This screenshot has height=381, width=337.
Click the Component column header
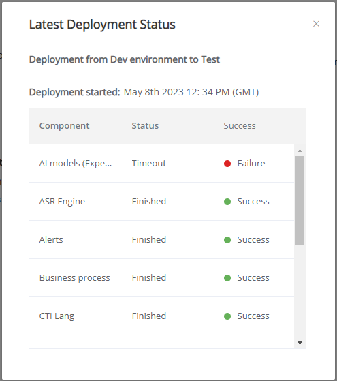click(x=65, y=126)
